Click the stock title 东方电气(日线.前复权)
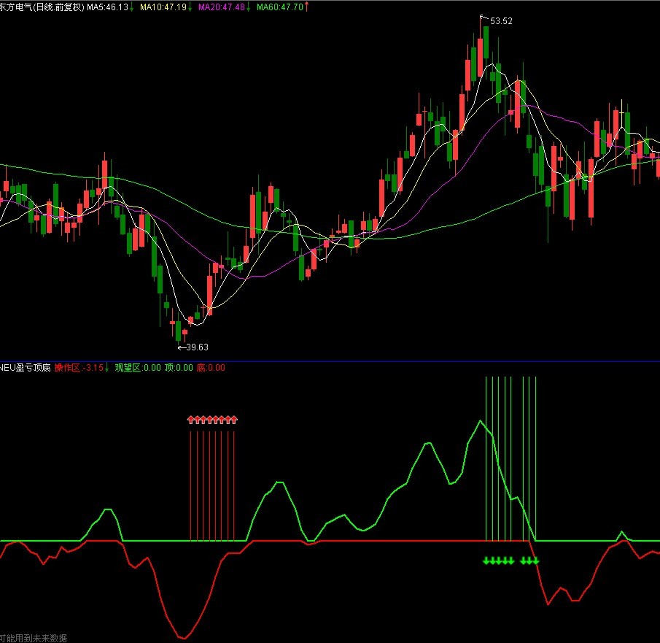Viewport: 660px width, 643px height. coord(42,7)
